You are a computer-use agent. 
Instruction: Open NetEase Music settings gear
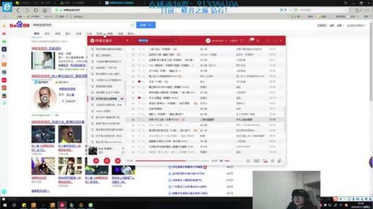pyautogui.click(x=258, y=41)
